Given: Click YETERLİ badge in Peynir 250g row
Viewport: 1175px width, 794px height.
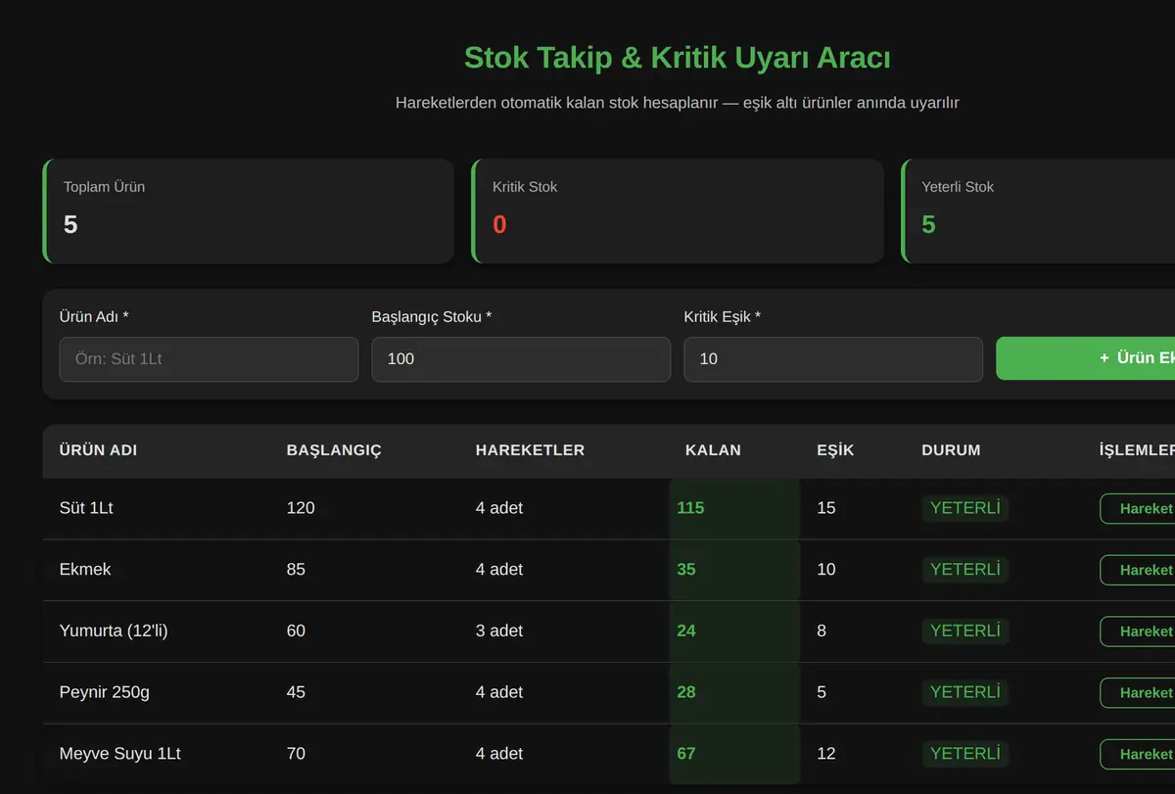Looking at the screenshot, I should click(965, 692).
